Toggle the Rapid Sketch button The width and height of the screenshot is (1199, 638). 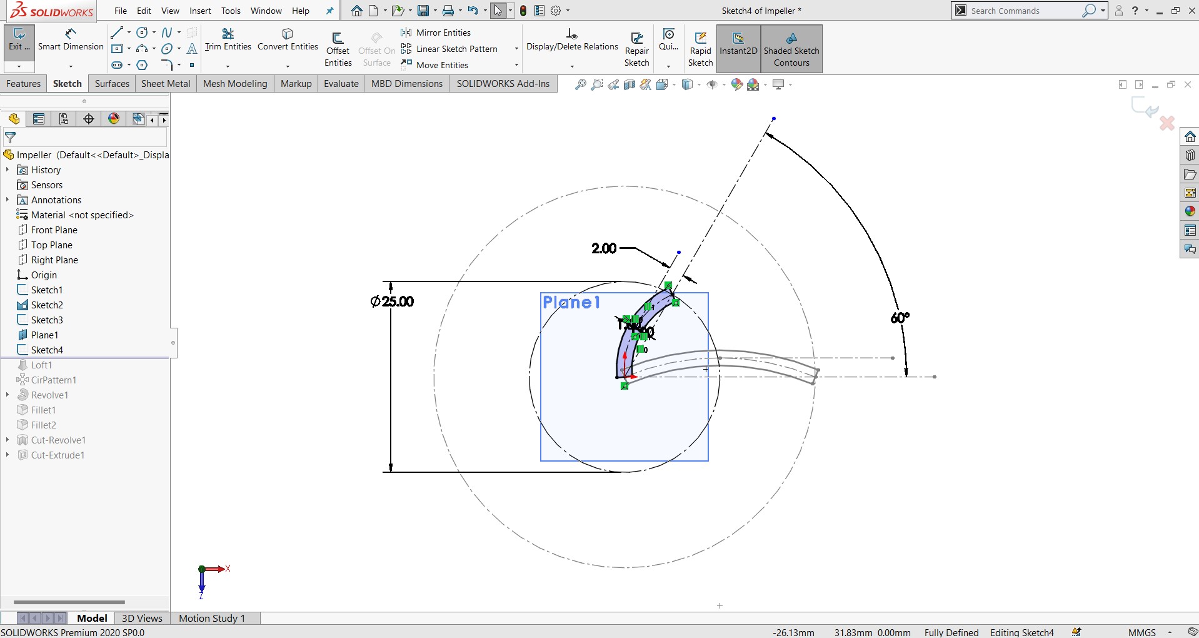701,49
